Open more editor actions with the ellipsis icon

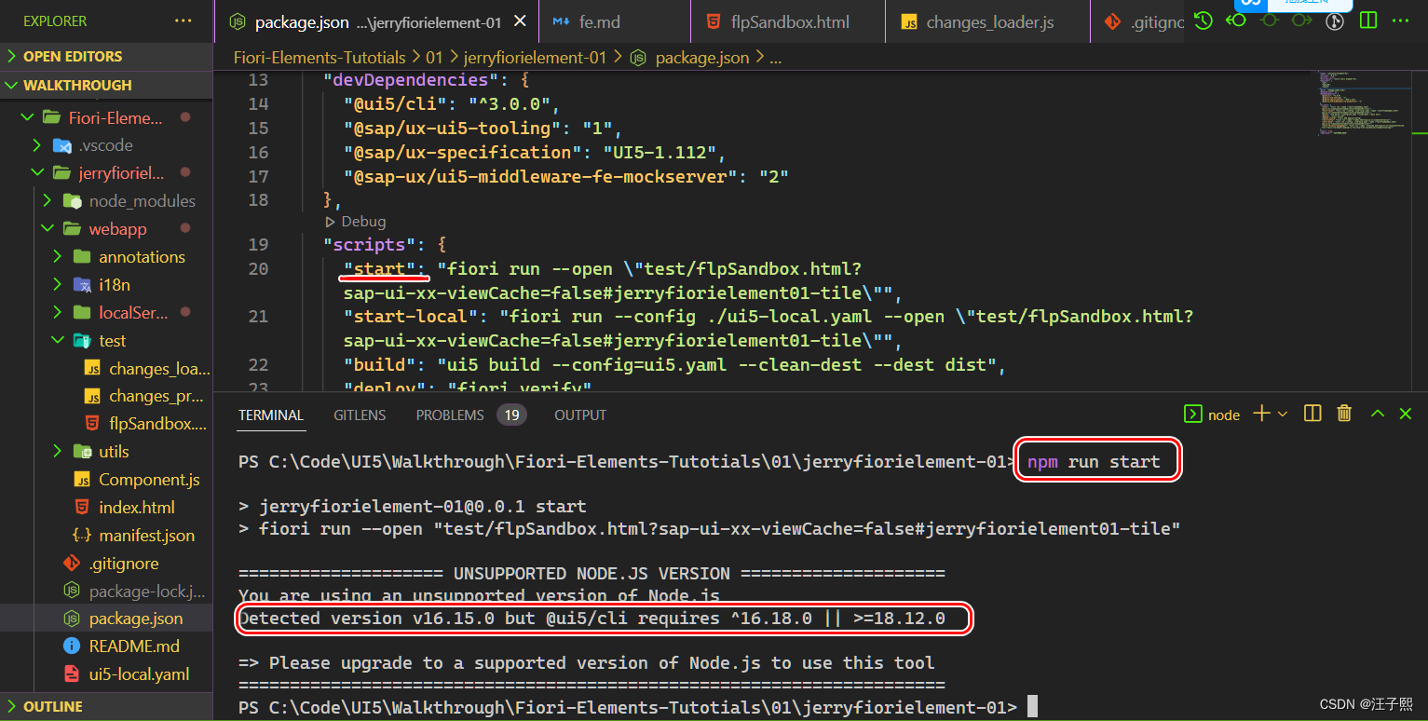(x=1401, y=20)
